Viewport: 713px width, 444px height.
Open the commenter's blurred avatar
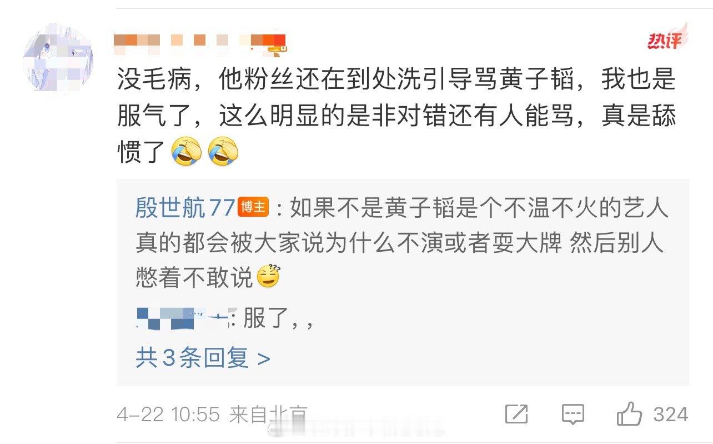coord(57,58)
